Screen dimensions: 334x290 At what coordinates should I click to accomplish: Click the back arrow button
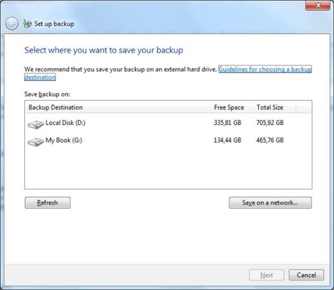point(12,23)
